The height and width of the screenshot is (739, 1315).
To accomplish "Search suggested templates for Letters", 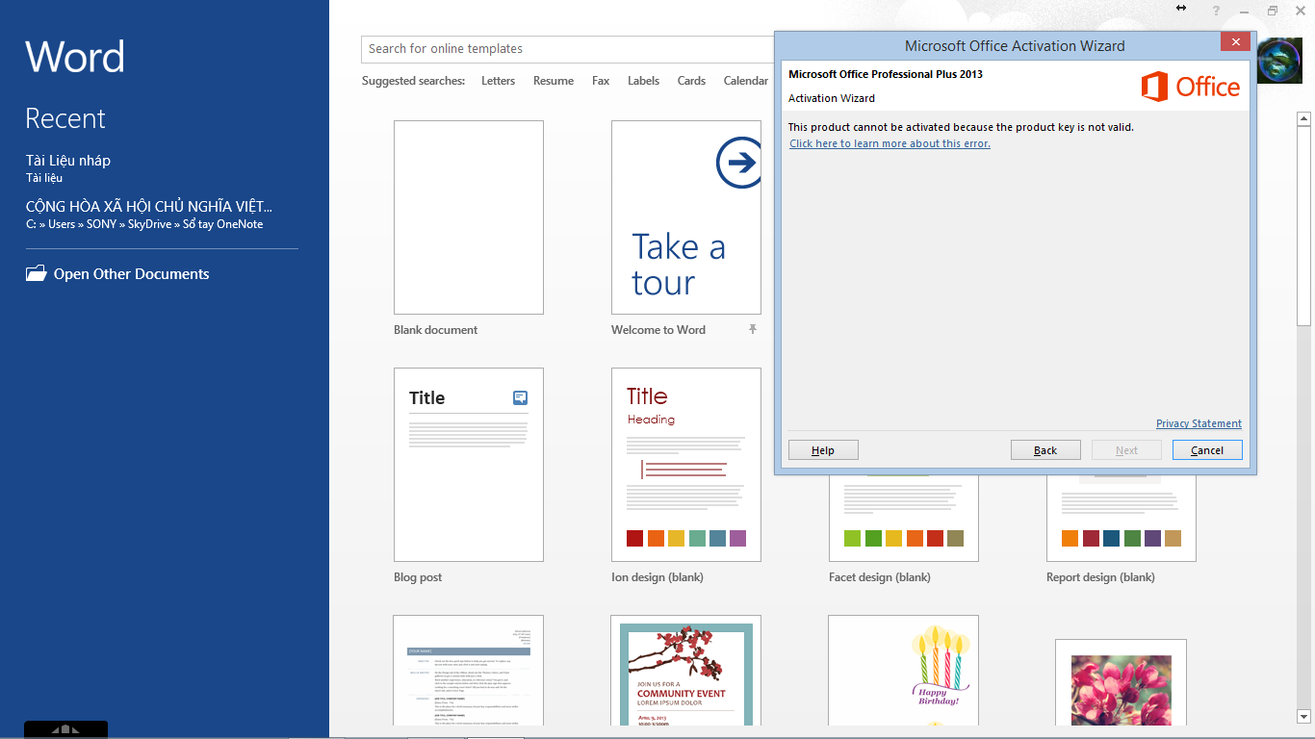I will click(x=498, y=81).
